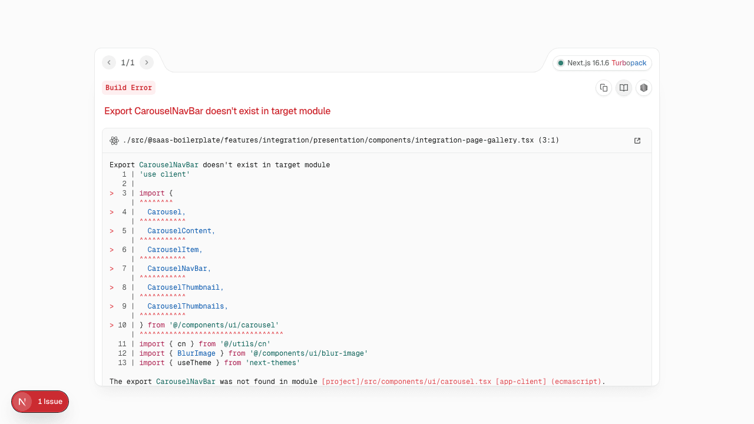Open the docs book icon
This screenshot has width=754, height=424.
(x=624, y=88)
